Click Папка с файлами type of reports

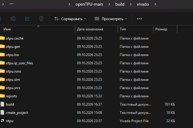click(134, 96)
